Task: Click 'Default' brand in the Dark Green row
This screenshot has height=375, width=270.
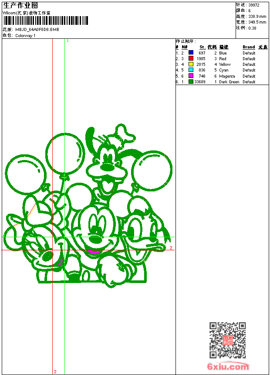Action: tap(249, 82)
